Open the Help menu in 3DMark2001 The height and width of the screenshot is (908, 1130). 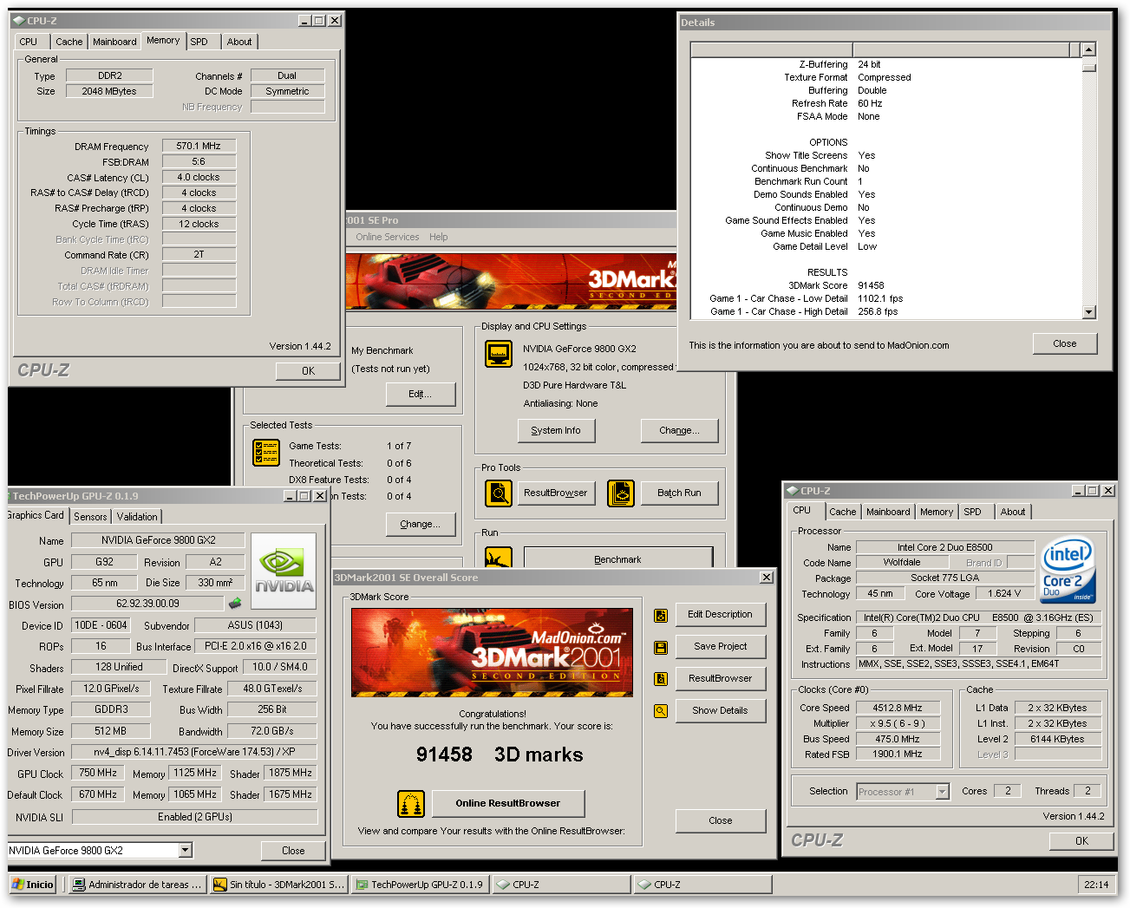[x=439, y=237]
